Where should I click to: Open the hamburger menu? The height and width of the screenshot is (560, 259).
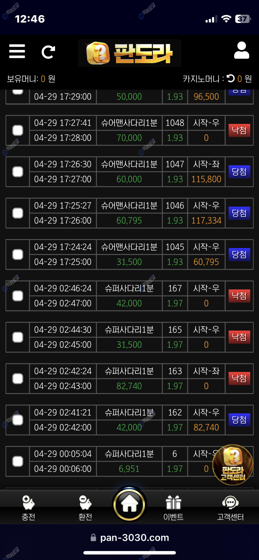17,51
